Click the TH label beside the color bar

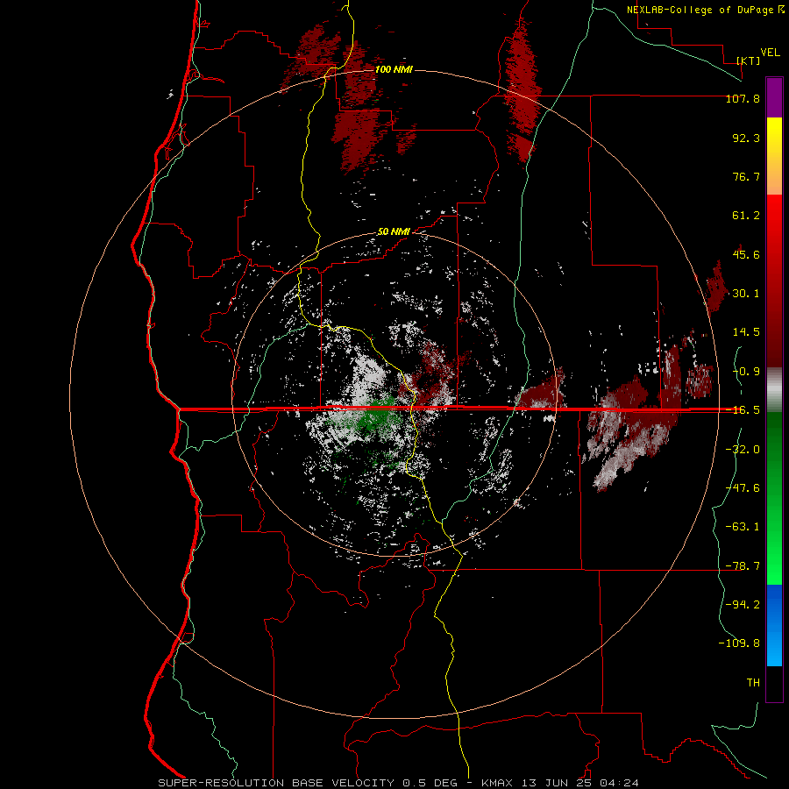coord(753,683)
